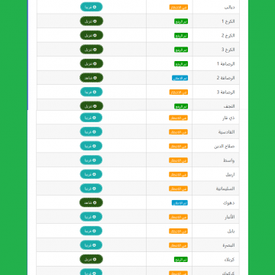Download the كربلاء results
This screenshot has height=275, width=275.
(x=91, y=259)
